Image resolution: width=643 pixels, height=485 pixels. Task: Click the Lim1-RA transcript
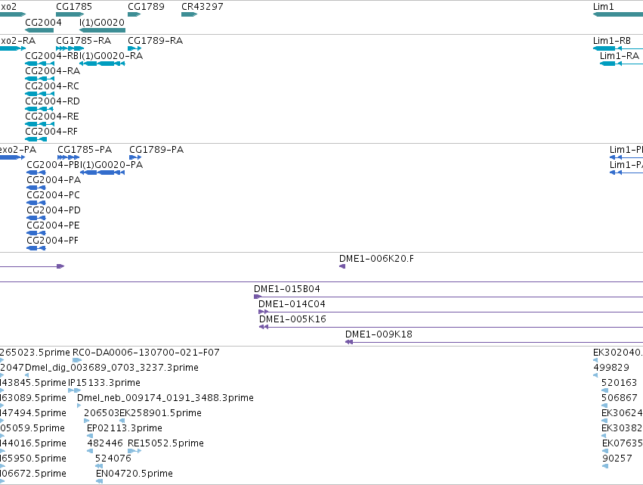621,64
